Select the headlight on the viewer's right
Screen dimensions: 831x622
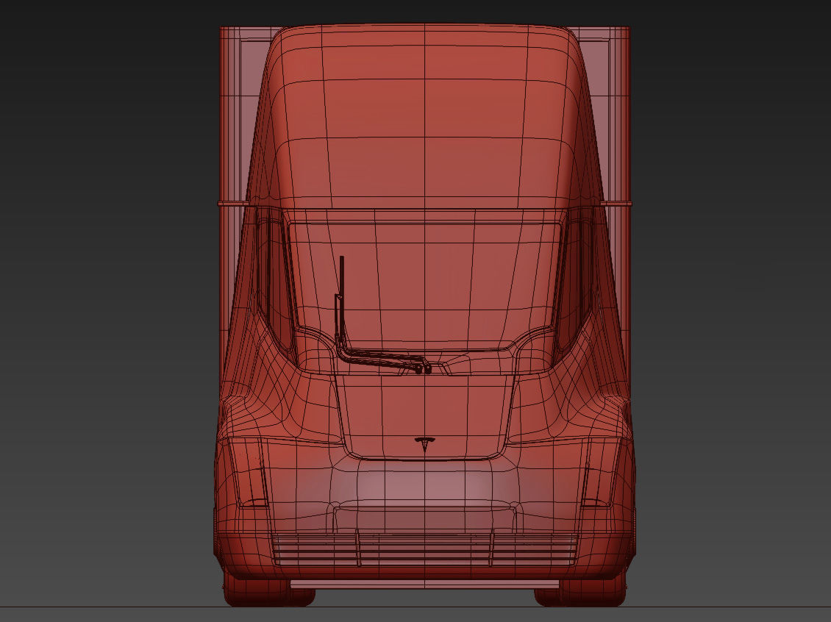(x=601, y=472)
